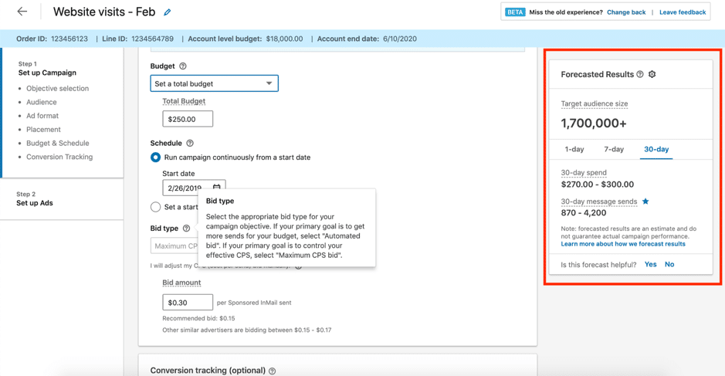Click the blue star next to message sends
725x376 pixels.
(x=645, y=202)
